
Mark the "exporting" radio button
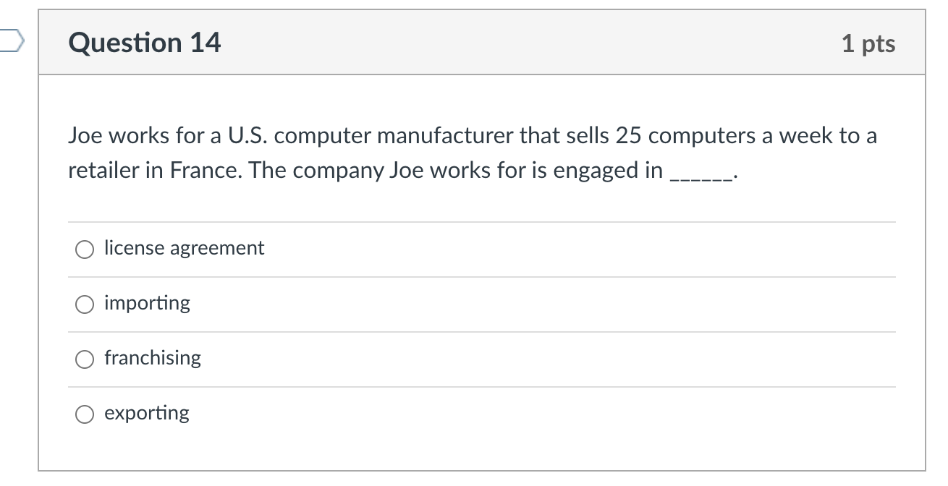(x=85, y=414)
